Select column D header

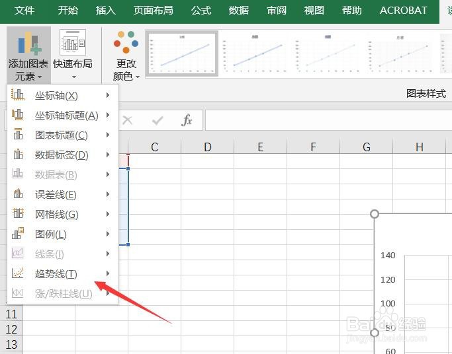click(x=208, y=147)
